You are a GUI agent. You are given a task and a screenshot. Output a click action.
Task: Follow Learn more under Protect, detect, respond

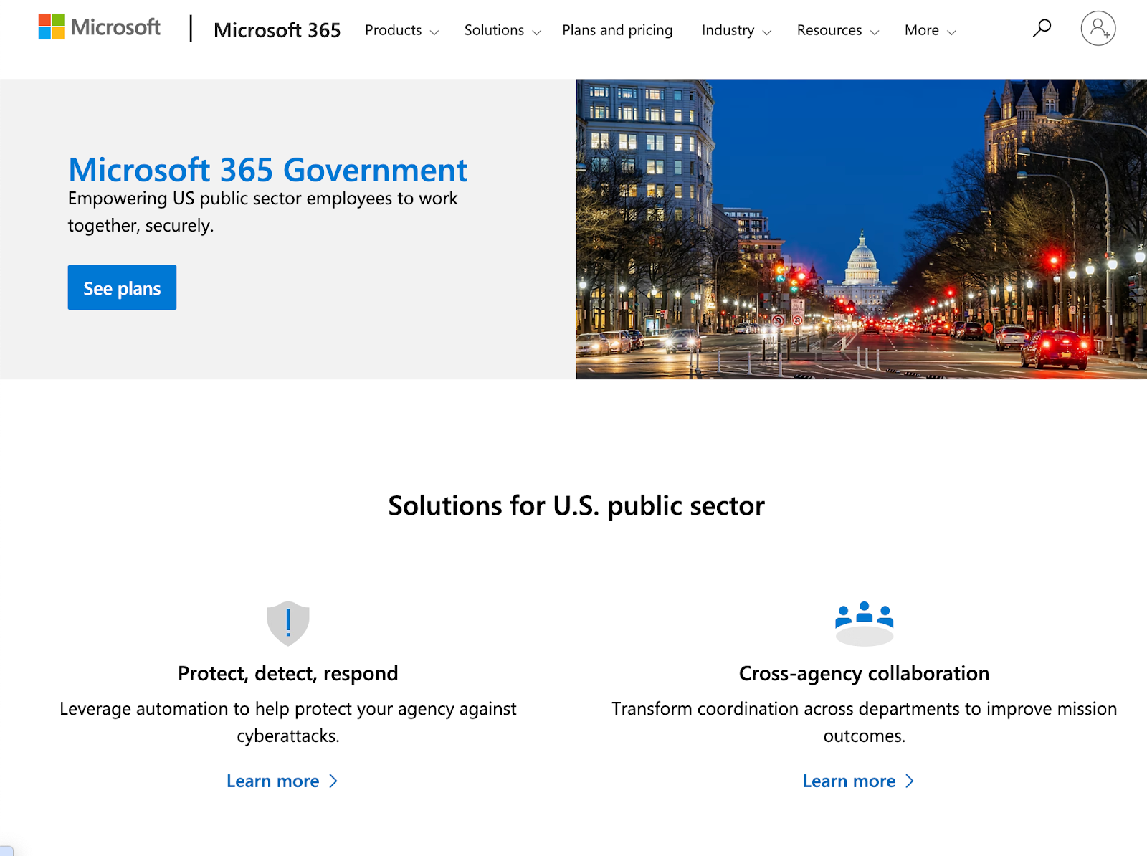pos(273,781)
